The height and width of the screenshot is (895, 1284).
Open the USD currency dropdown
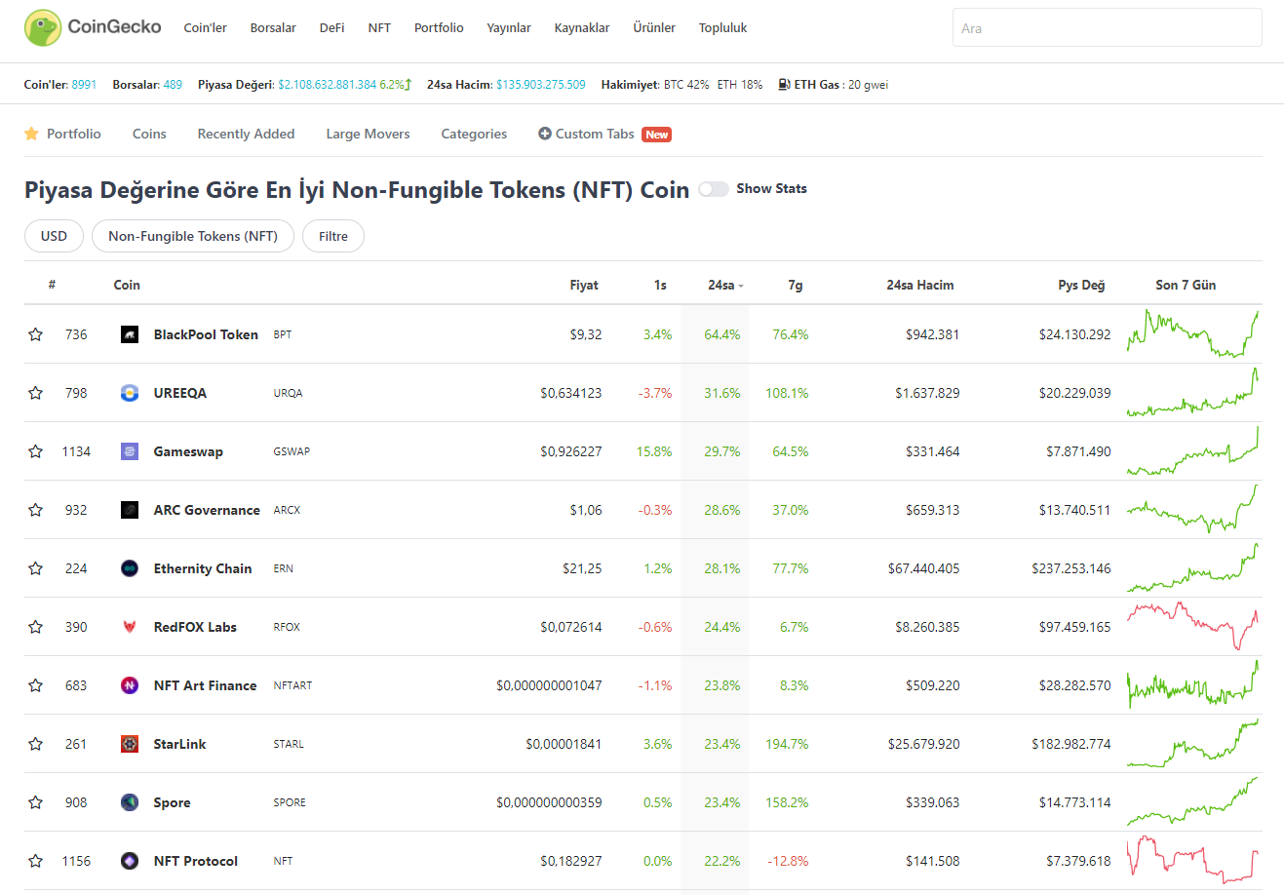(54, 236)
